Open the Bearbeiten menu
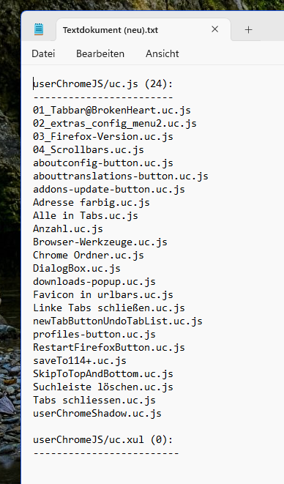 [x=100, y=53]
